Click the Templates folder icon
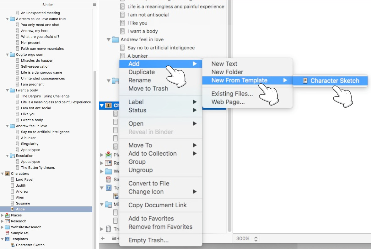This screenshot has height=249, width=371. (7, 239)
